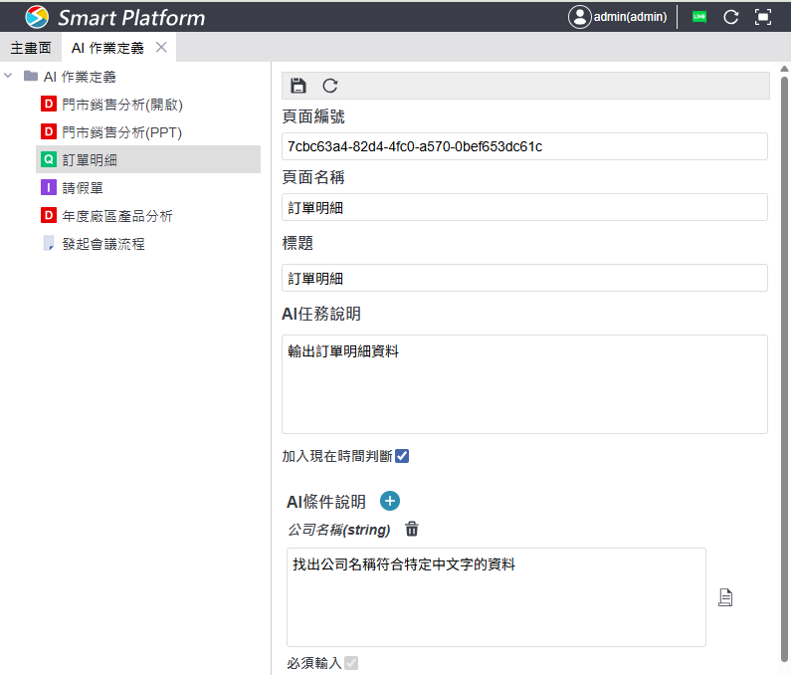
Task: Save the page with the floppy disk icon
Action: [x=298, y=86]
